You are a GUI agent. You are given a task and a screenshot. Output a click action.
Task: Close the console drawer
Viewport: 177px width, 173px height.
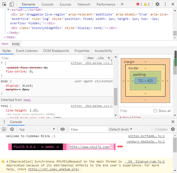(x=173, y=122)
